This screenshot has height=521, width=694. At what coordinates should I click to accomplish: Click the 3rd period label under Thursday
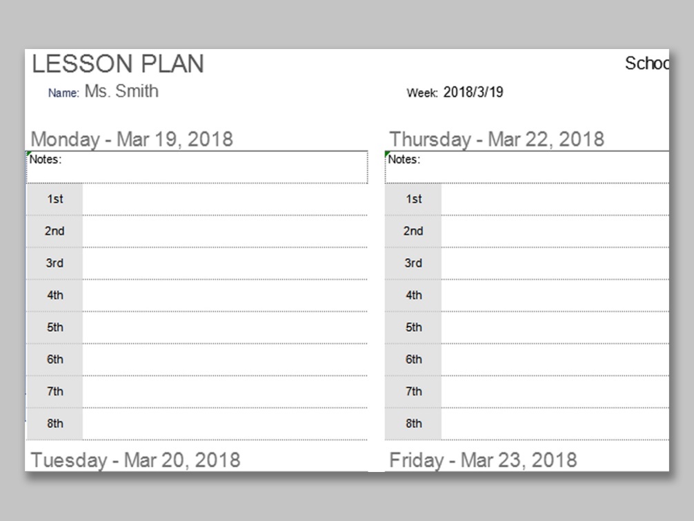click(413, 263)
